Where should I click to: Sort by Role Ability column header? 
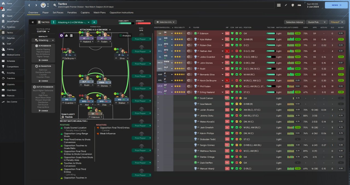pos(180,28)
